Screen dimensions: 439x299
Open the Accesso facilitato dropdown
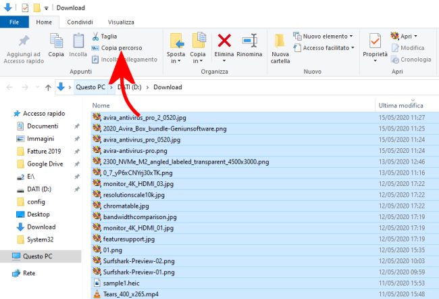tap(324, 48)
